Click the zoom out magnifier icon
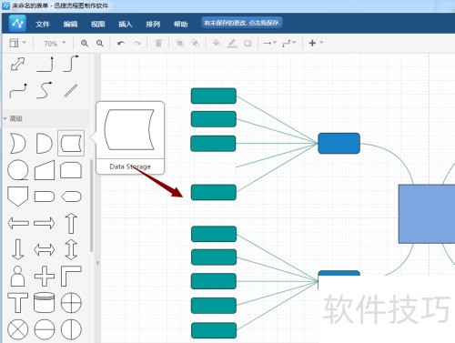This screenshot has width=455, height=343. tap(100, 44)
